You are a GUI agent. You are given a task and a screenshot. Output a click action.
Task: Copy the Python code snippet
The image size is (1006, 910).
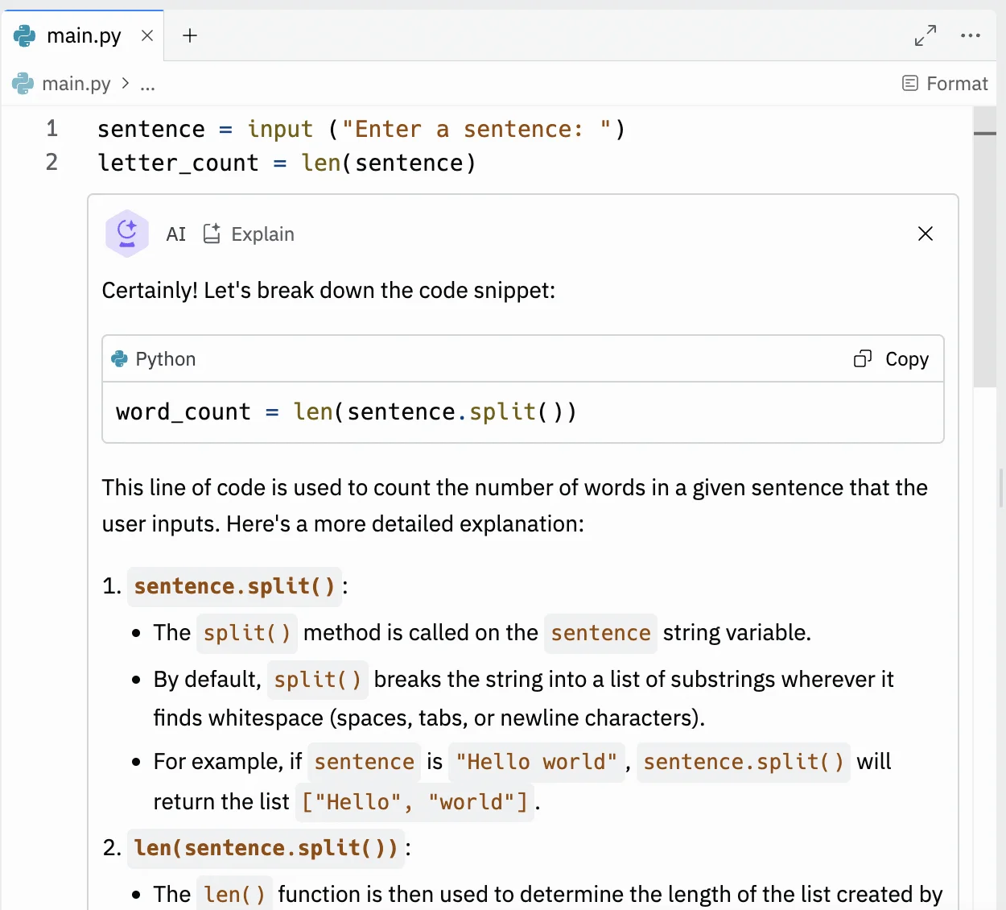point(891,359)
